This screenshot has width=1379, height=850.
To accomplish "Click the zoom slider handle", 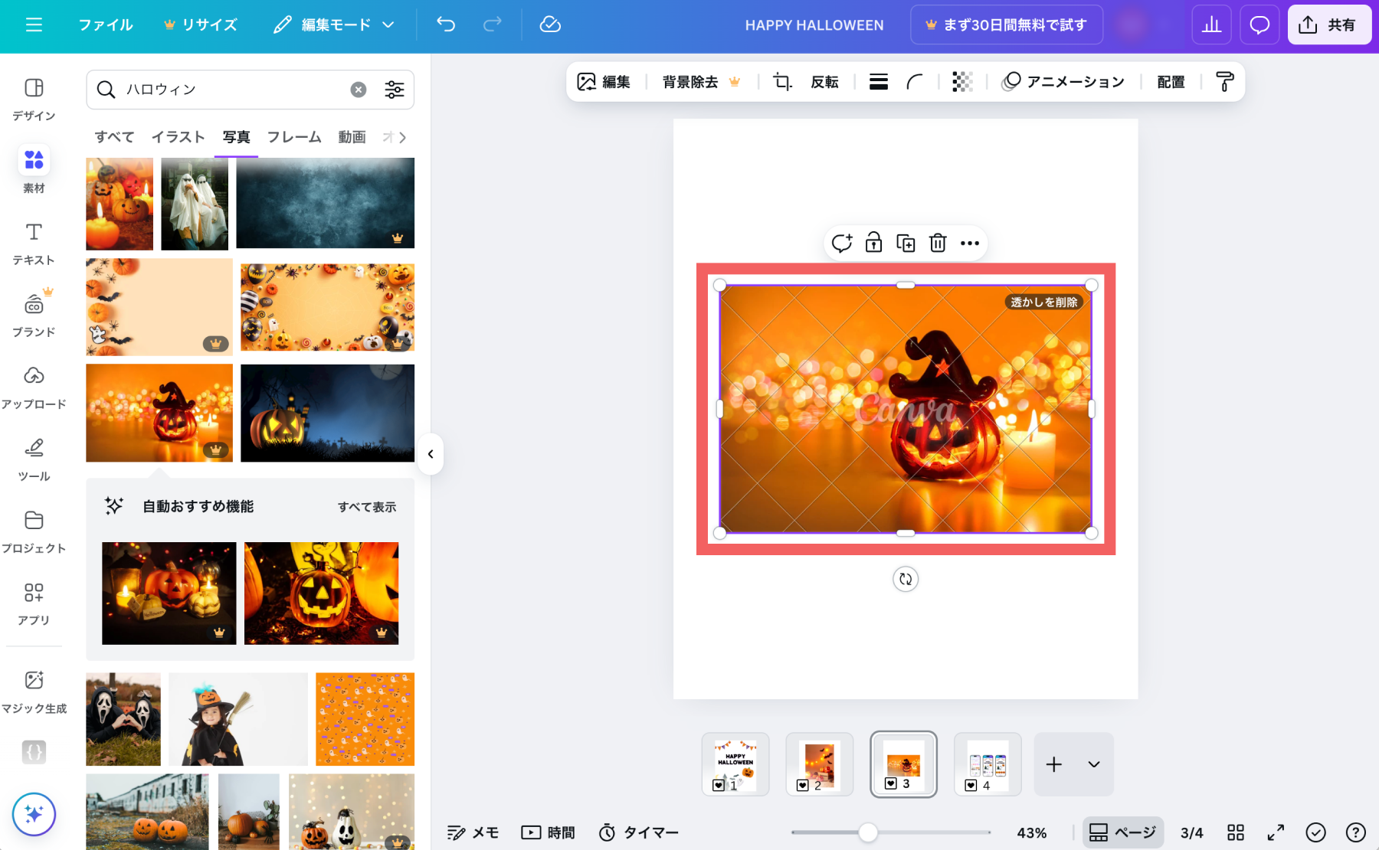I will click(x=867, y=832).
